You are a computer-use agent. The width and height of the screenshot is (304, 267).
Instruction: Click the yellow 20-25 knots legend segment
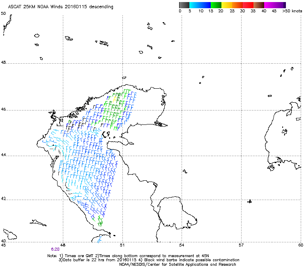pyautogui.click(x=227, y=5)
